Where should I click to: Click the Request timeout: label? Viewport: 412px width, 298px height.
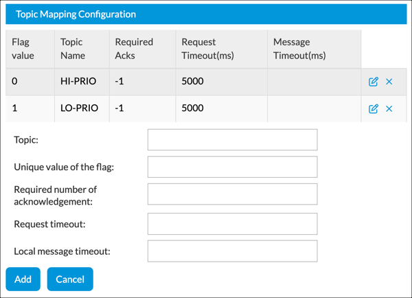(49, 224)
